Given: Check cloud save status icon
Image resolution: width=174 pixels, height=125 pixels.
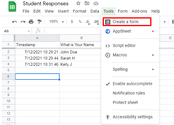Looking at the screenshot, I should 96,4.
